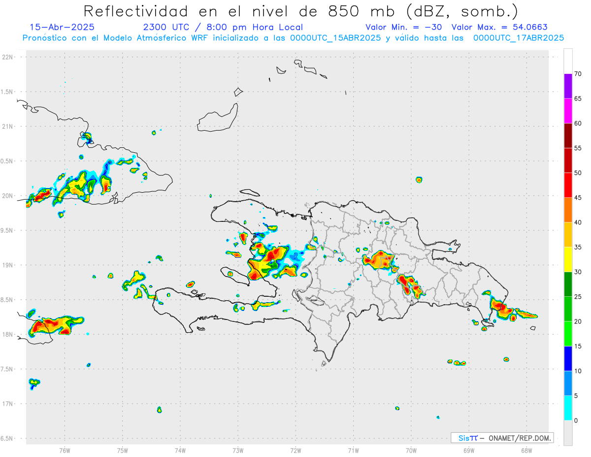This screenshot has height=457, width=591.
Task: Select the yellow 30-35 dBZ colorbar segment
Action: (x=568, y=260)
